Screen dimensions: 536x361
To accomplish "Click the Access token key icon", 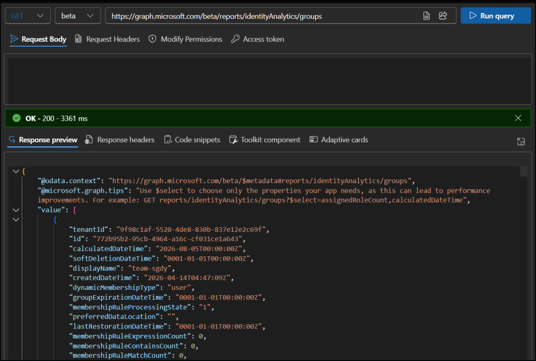I will 235,39.
